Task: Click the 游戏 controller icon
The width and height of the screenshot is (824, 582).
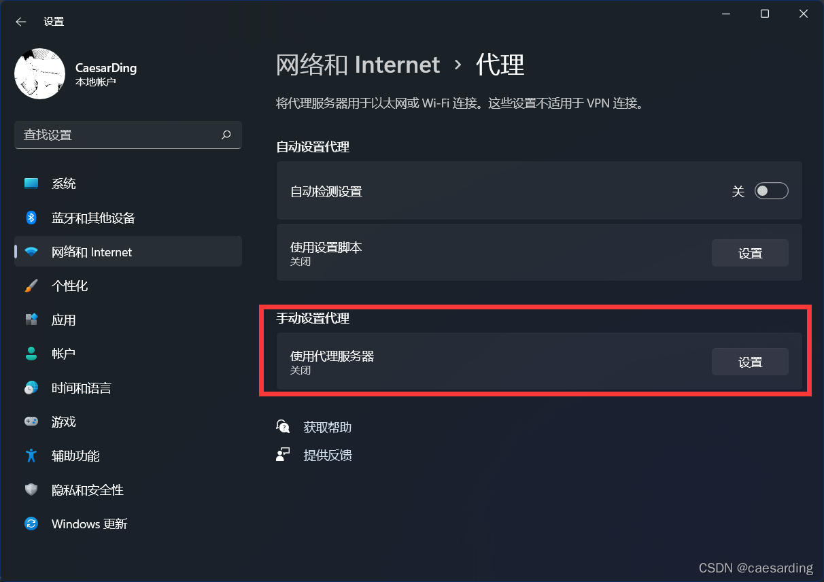Action: point(31,422)
